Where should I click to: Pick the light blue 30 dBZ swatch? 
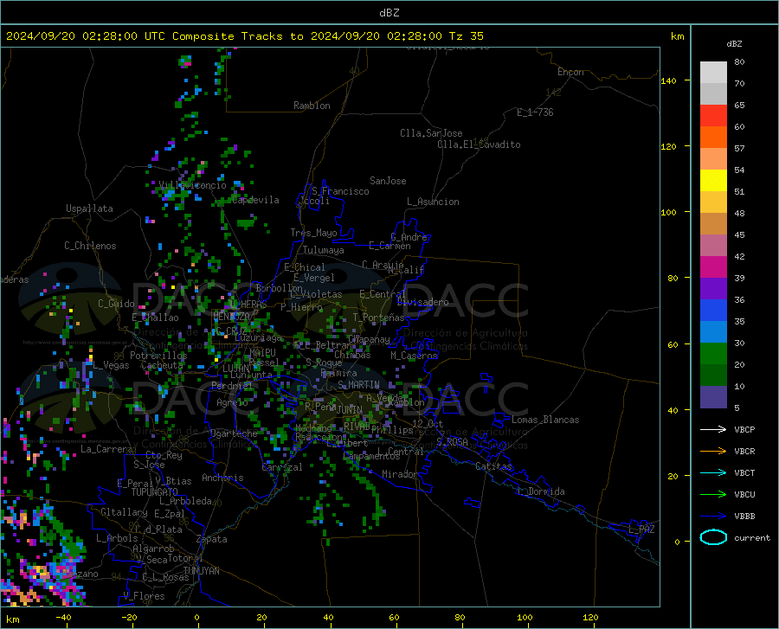click(713, 332)
